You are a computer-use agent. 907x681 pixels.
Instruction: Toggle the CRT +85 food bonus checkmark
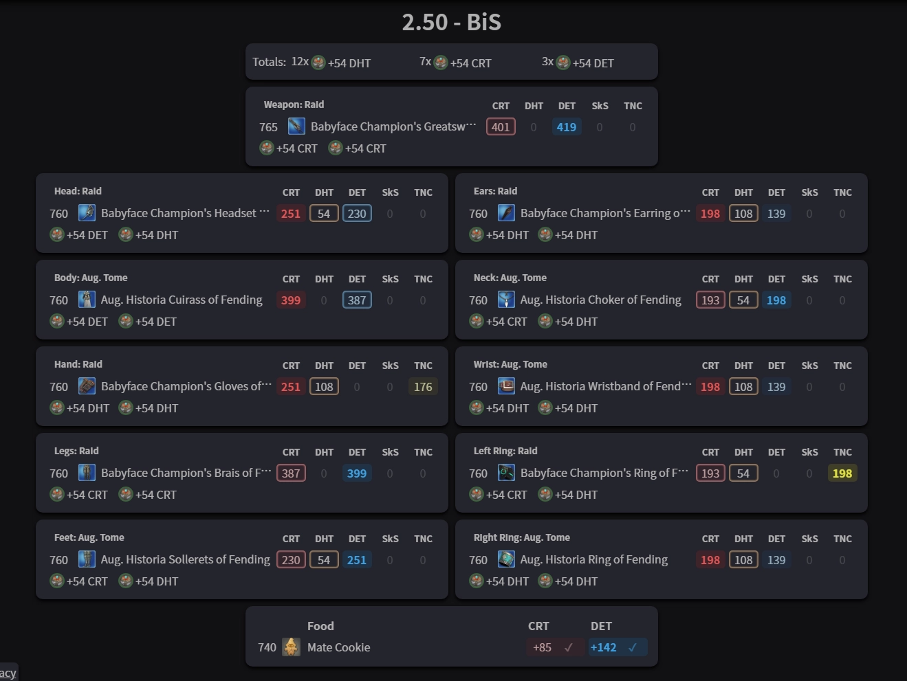[569, 647]
